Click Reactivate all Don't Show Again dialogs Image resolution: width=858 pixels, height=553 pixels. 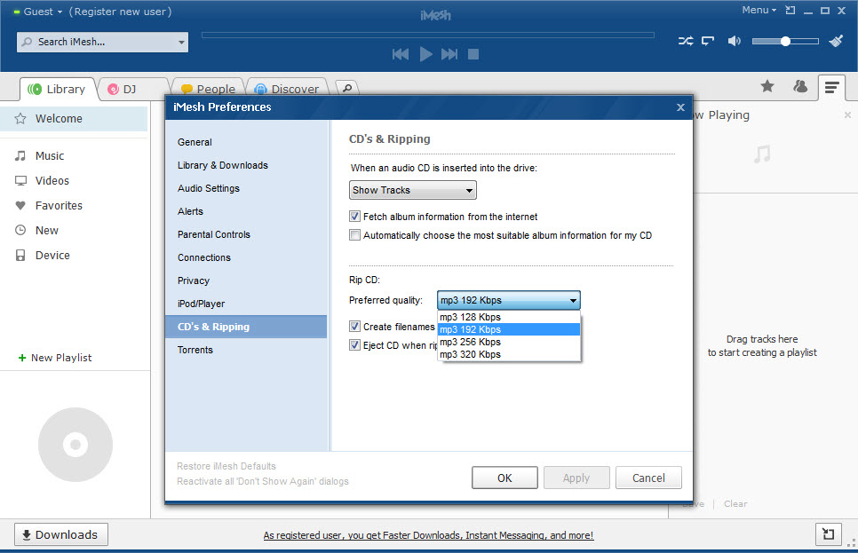(263, 481)
